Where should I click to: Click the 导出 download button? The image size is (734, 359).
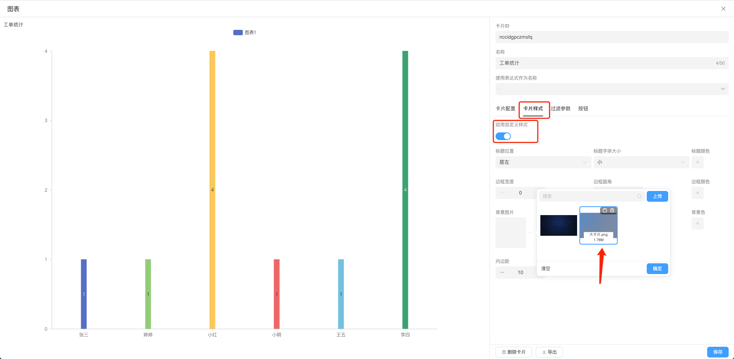click(549, 352)
